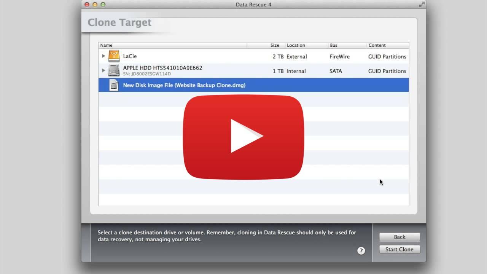
Task: Go back using the Back button
Action: [x=399, y=237]
